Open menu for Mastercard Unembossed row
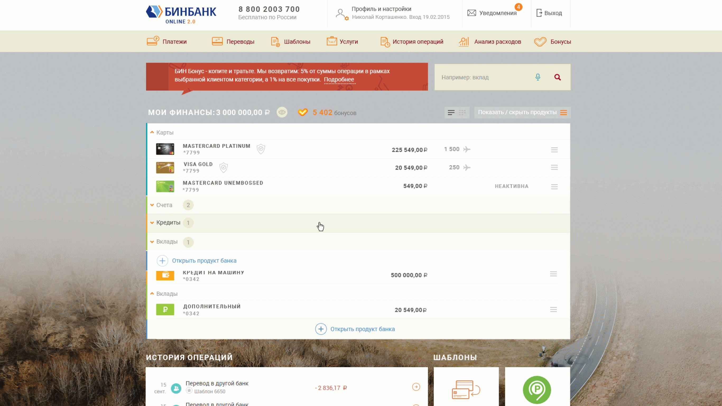This screenshot has width=722, height=406. pyautogui.click(x=554, y=186)
